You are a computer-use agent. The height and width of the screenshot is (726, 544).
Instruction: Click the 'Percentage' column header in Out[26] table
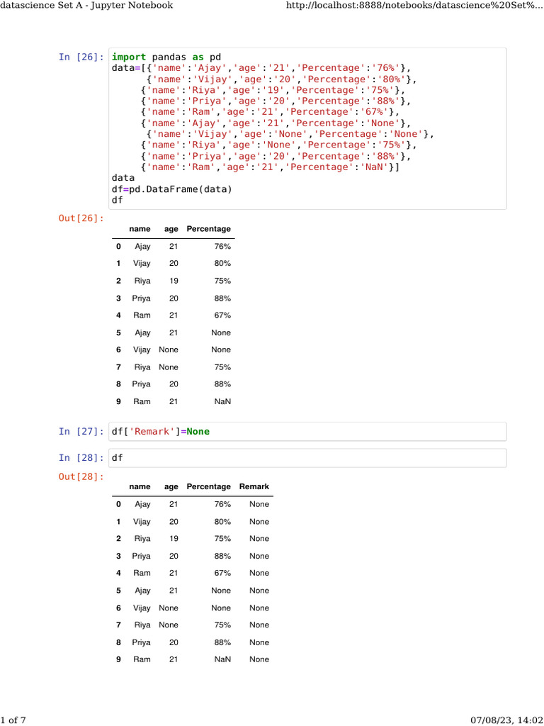coord(209,229)
